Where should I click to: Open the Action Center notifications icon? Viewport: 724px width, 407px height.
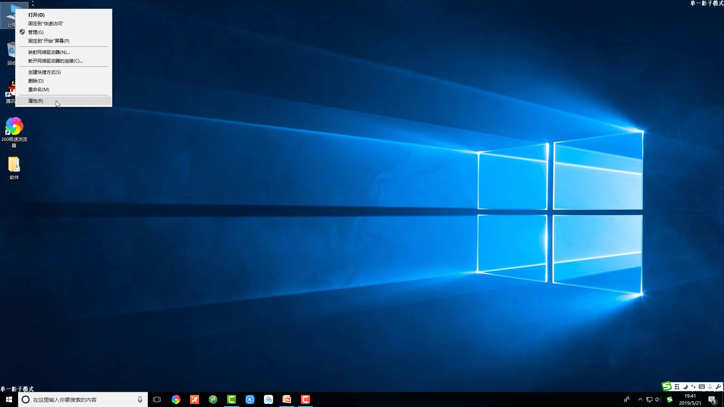click(x=712, y=399)
